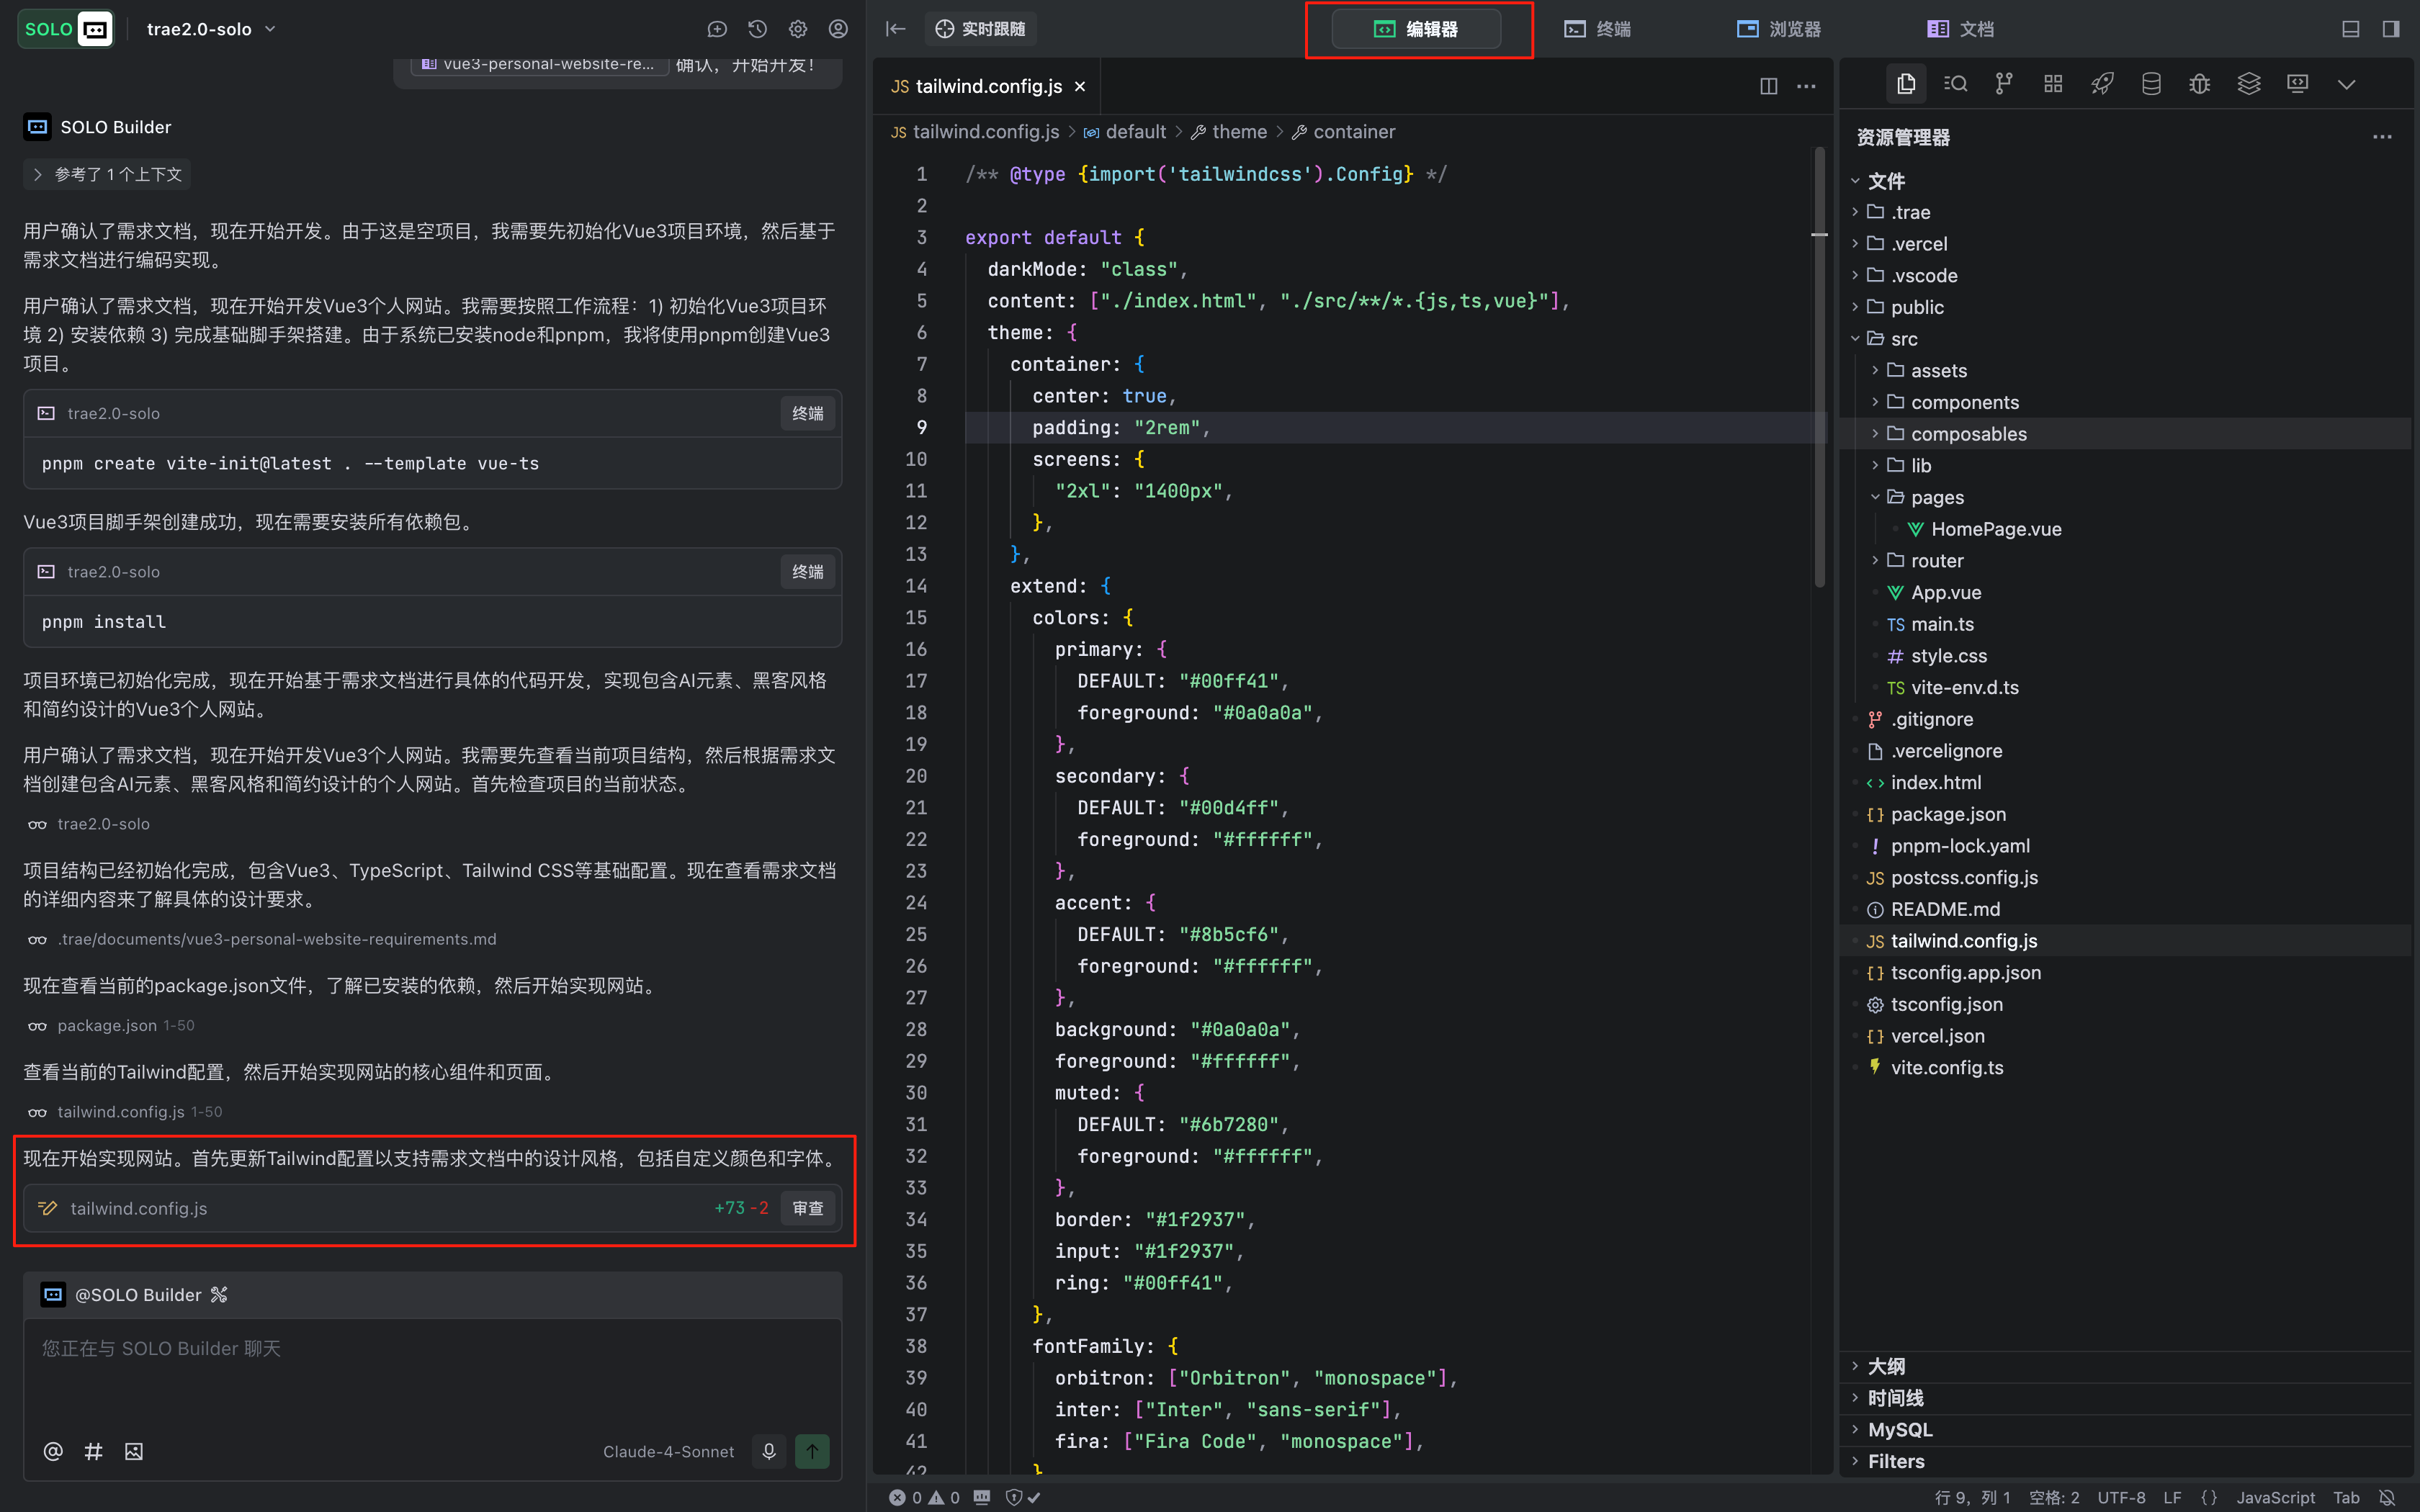Open the debug bug icon
The image size is (2420, 1512).
(2199, 84)
